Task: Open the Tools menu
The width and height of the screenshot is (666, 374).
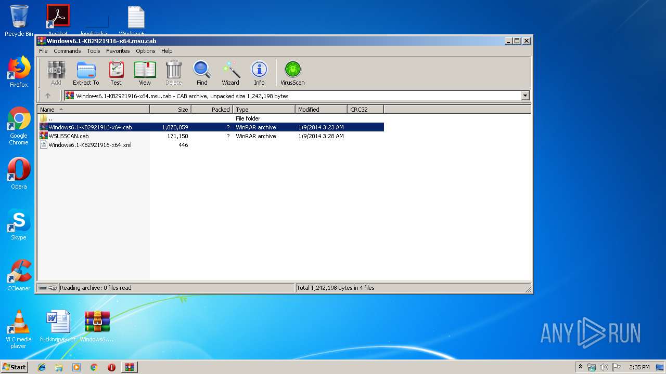Action: tap(94, 51)
